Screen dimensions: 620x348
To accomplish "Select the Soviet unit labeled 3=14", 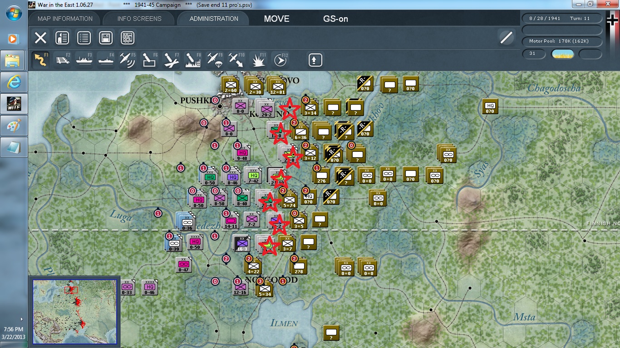I will click(310, 107).
